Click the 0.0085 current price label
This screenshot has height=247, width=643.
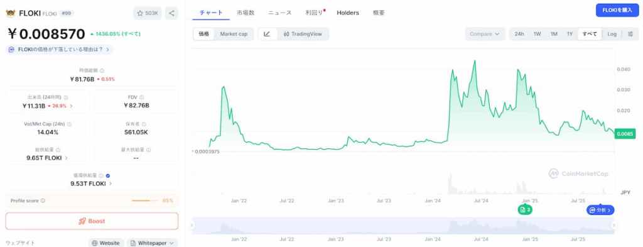[x=625, y=134]
